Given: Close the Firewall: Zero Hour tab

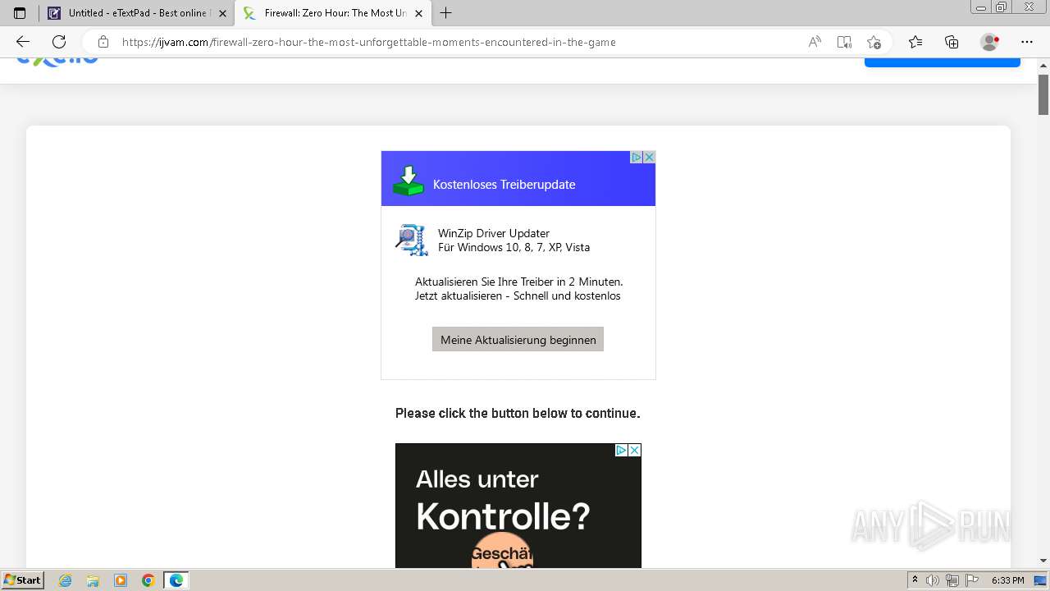Looking at the screenshot, I should tap(419, 13).
